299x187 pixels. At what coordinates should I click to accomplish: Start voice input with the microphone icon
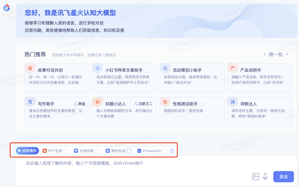[x=265, y=176]
